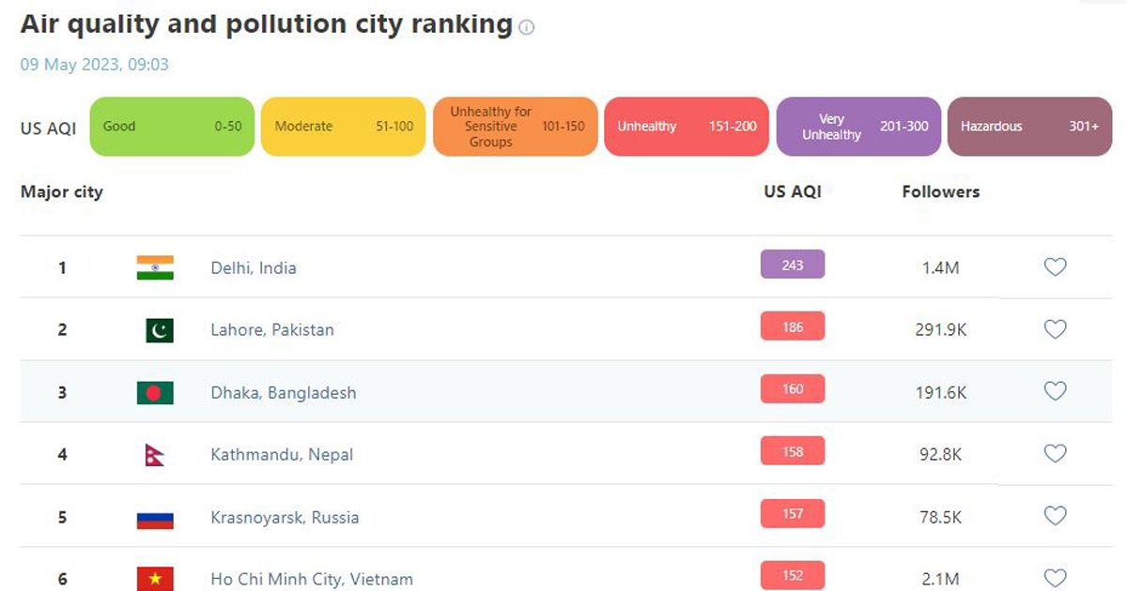
Task: Click the India flag icon
Action: click(155, 267)
